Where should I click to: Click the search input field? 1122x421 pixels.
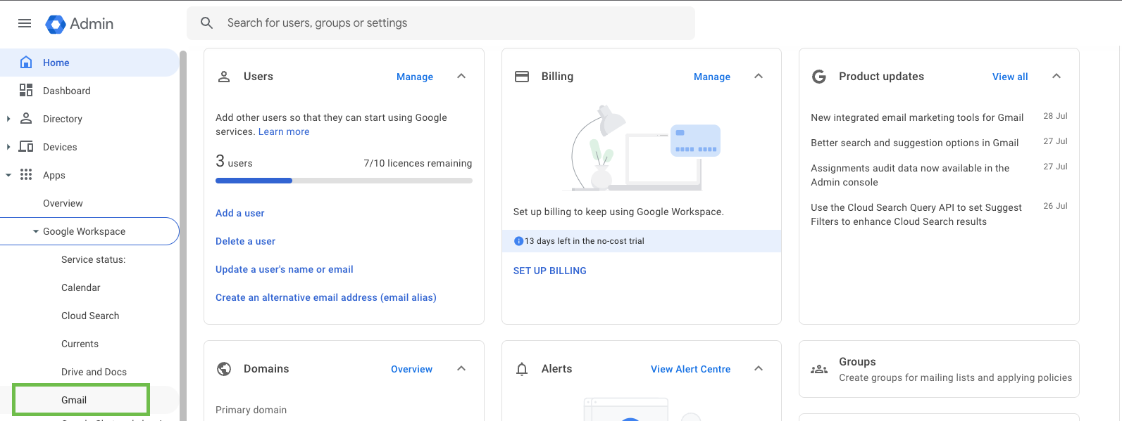pos(441,23)
